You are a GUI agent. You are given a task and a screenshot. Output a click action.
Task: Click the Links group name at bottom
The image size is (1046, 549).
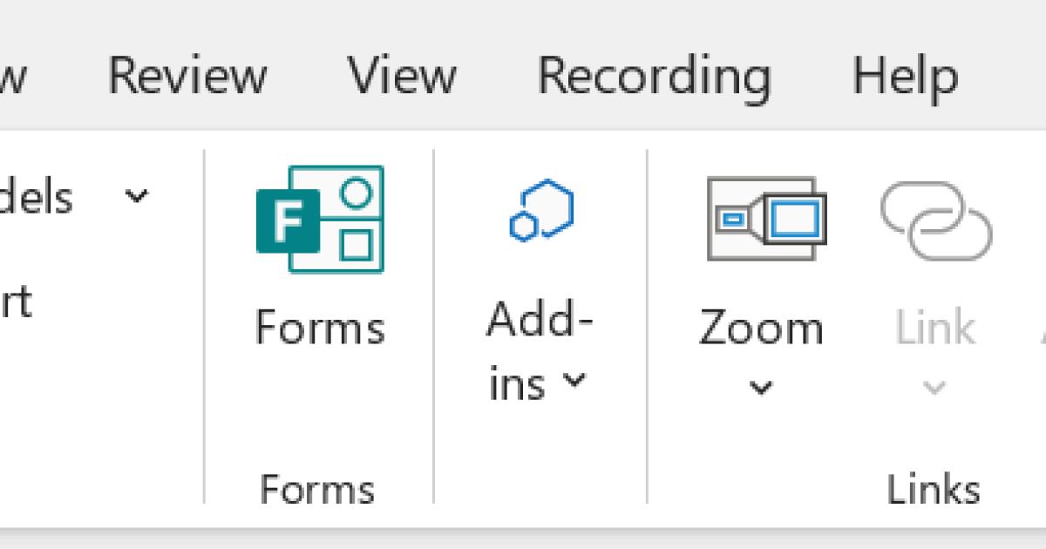coord(933,489)
